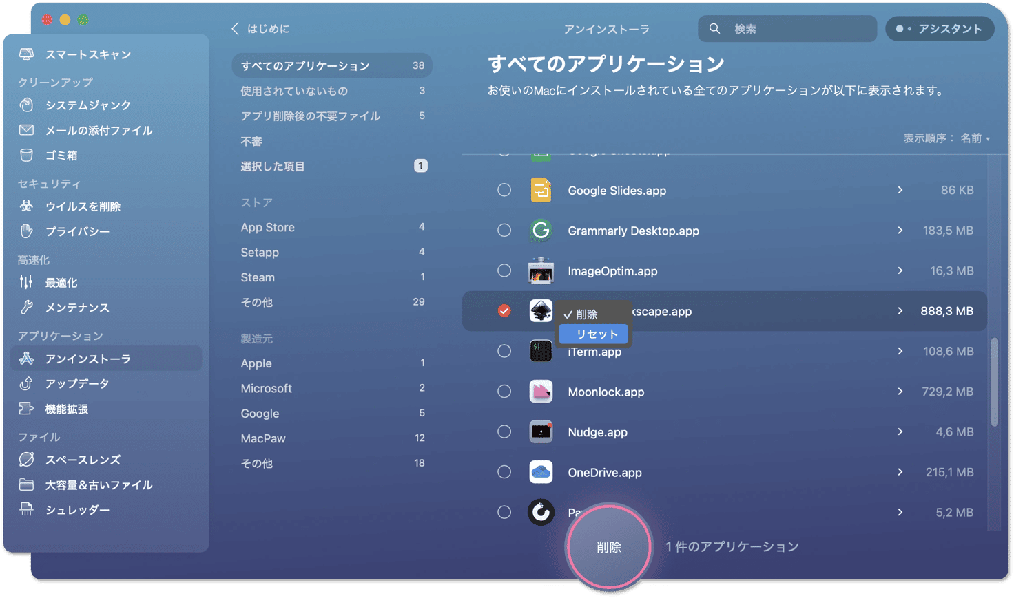Tick the ImageOptim.app checkbox
The image size is (1014, 598).
pos(504,270)
